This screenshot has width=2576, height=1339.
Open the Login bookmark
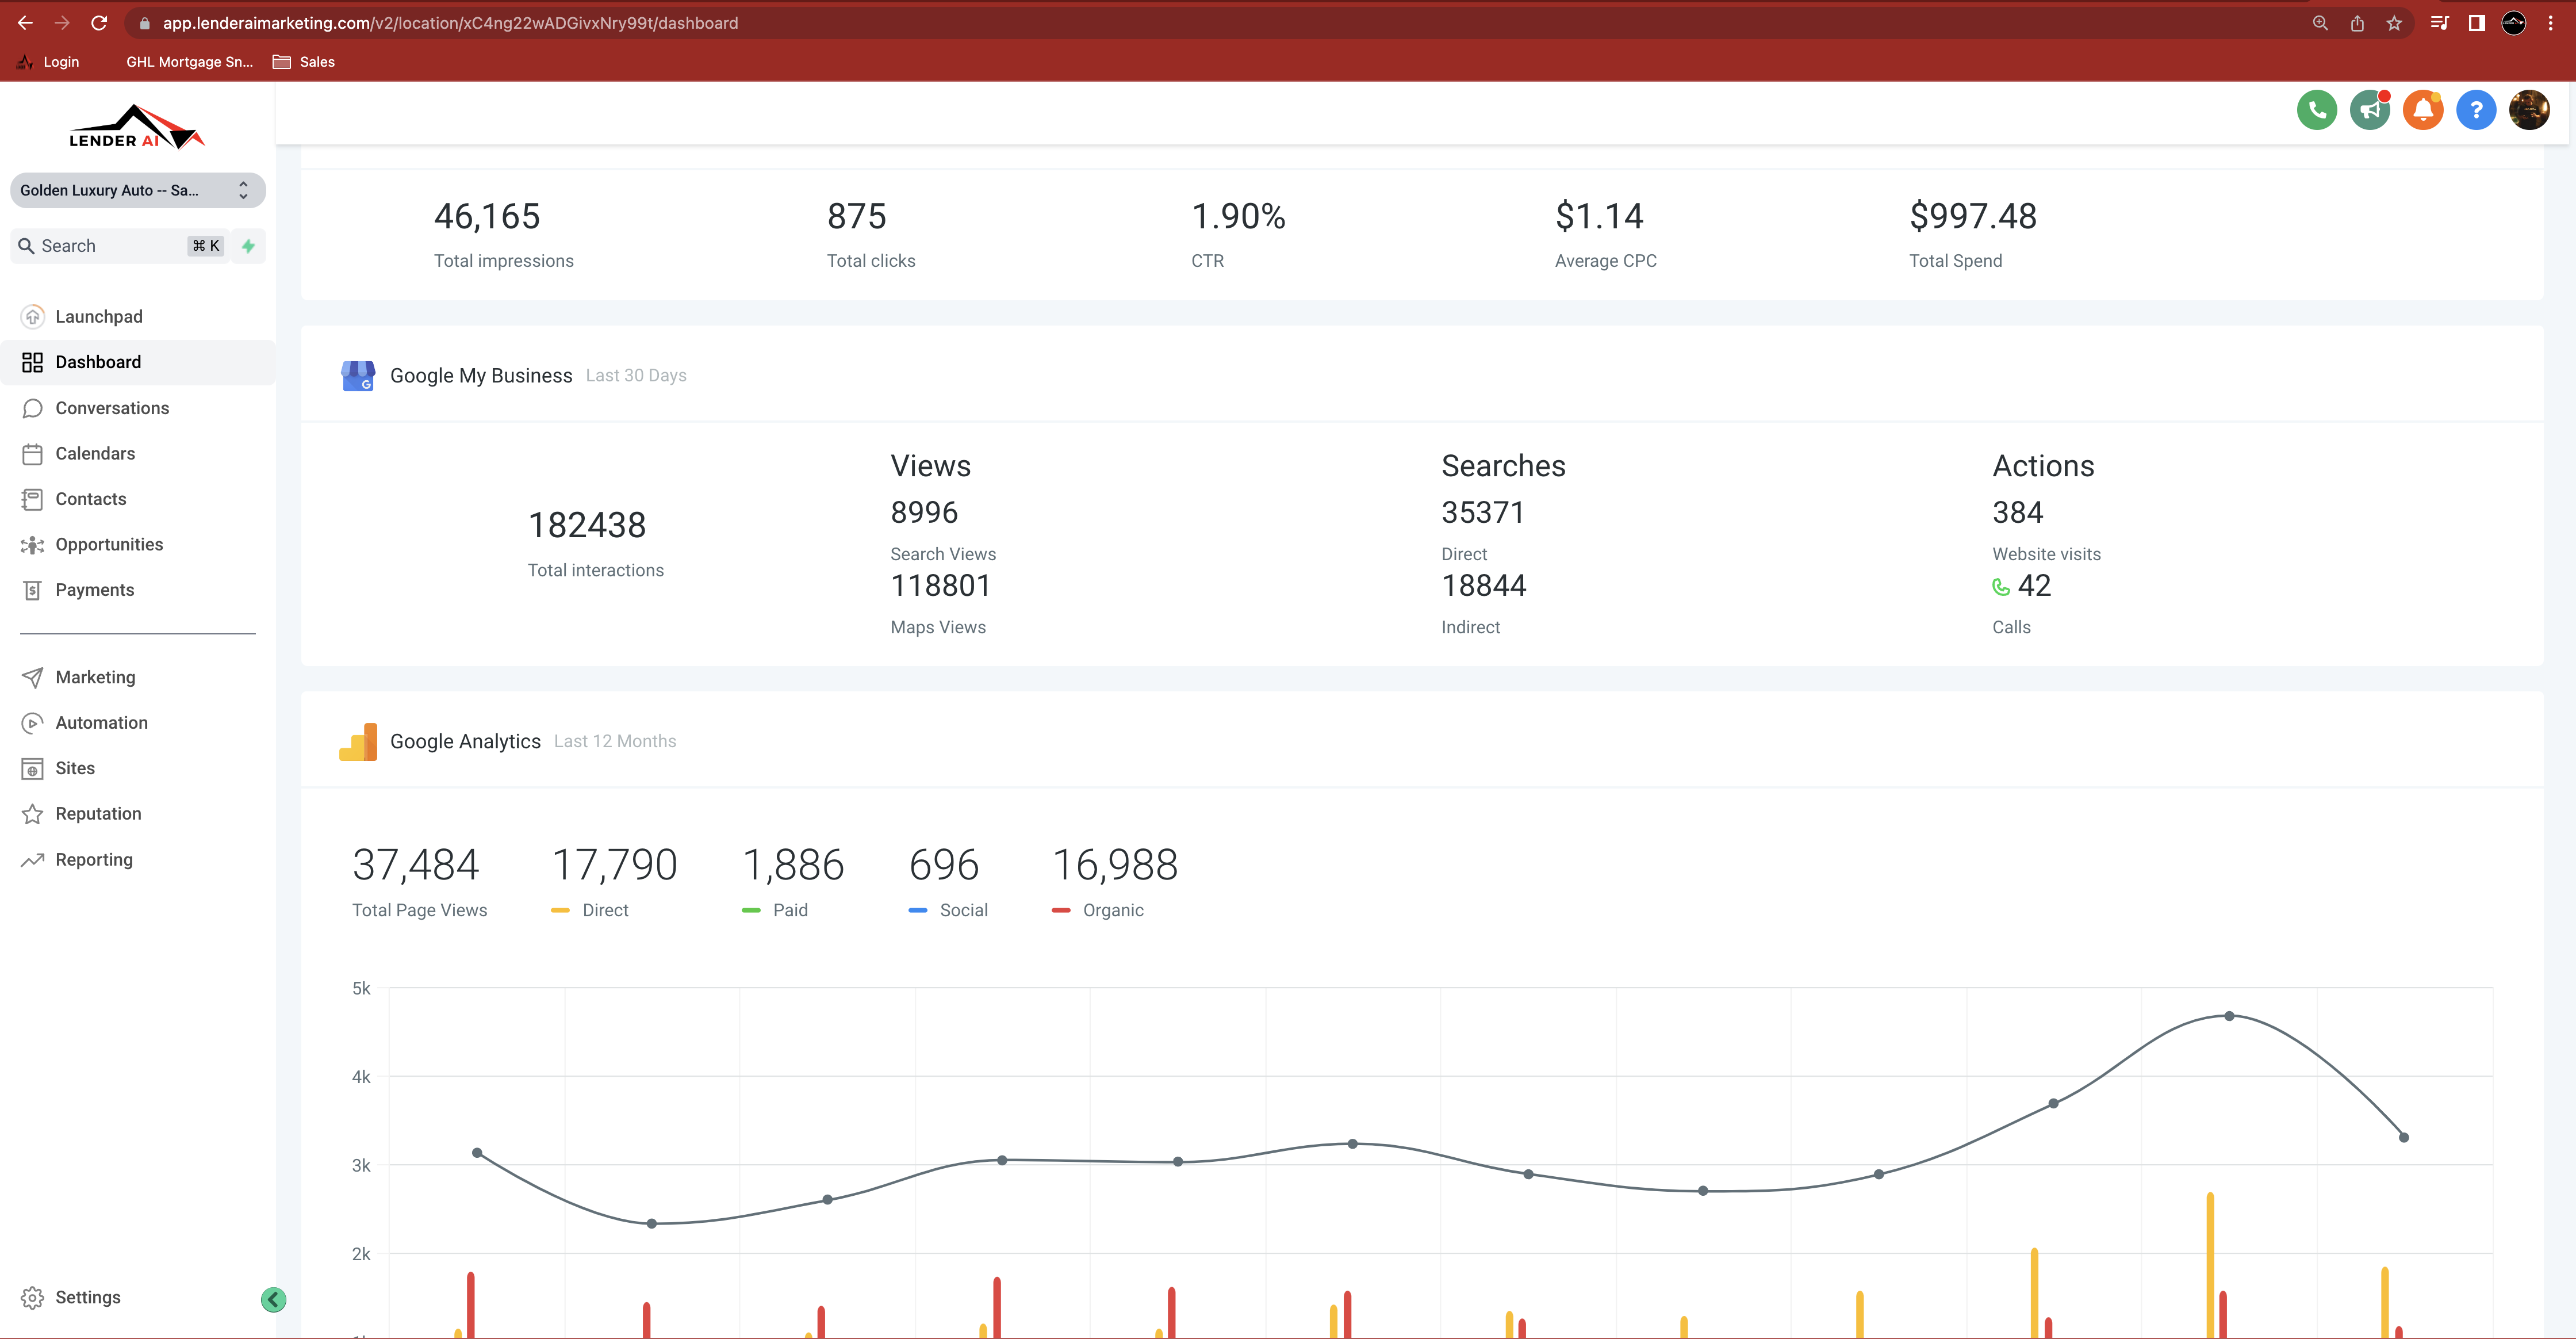click(x=48, y=62)
